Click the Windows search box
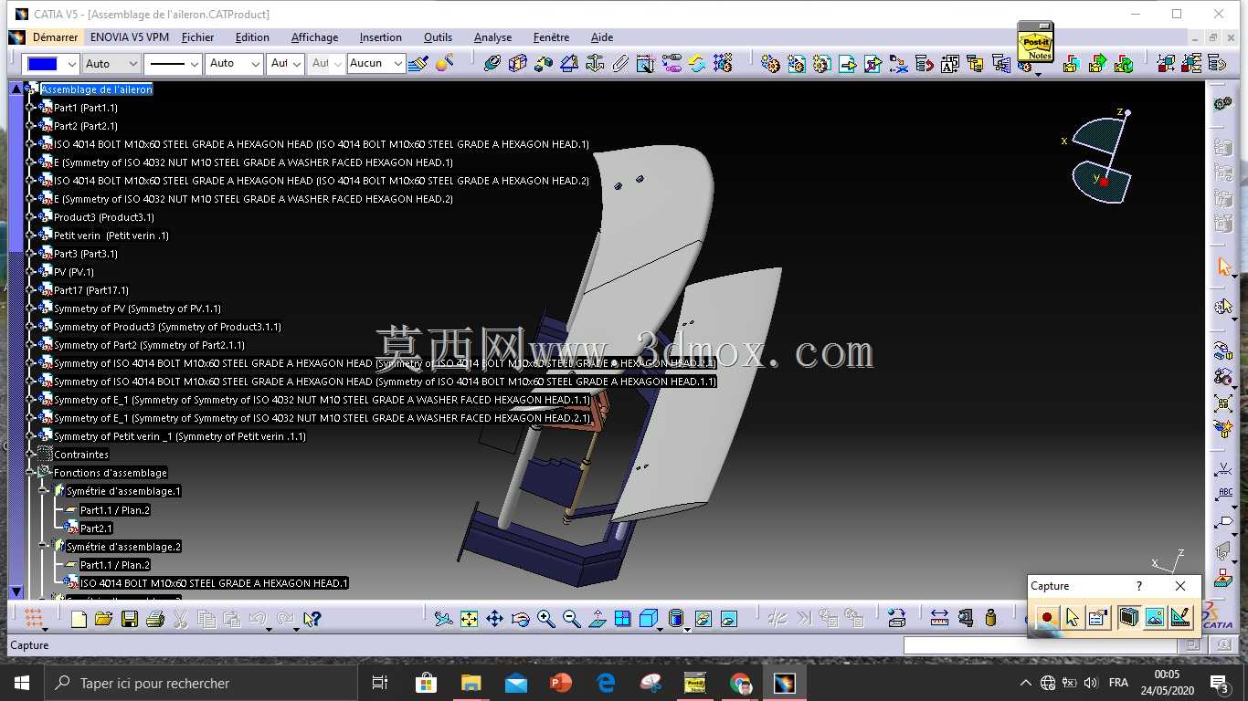Image resolution: width=1248 pixels, height=701 pixels. click(201, 683)
